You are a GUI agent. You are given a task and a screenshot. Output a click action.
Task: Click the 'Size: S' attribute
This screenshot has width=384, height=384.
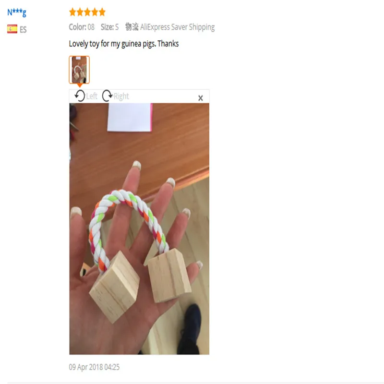tap(110, 27)
